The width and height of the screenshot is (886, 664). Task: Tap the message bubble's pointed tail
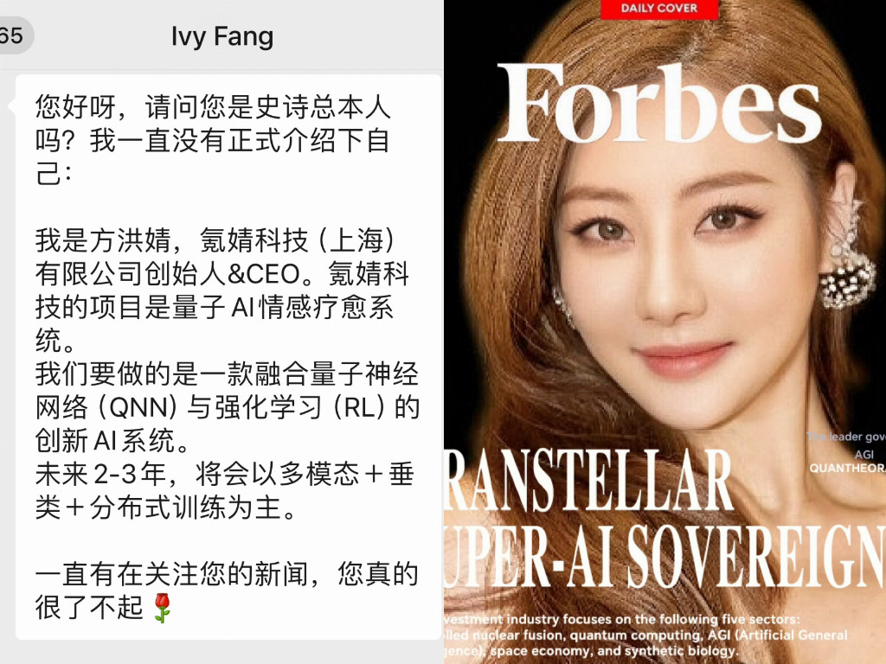pos(11,105)
